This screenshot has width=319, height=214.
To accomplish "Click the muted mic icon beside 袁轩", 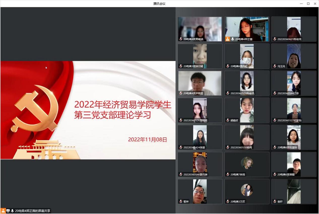I will point(275,201).
